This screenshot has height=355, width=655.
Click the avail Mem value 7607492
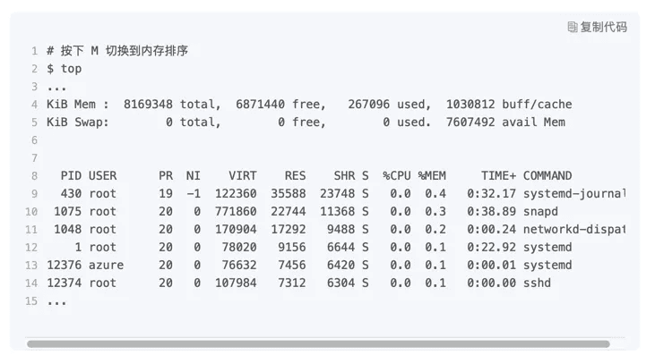(x=470, y=123)
